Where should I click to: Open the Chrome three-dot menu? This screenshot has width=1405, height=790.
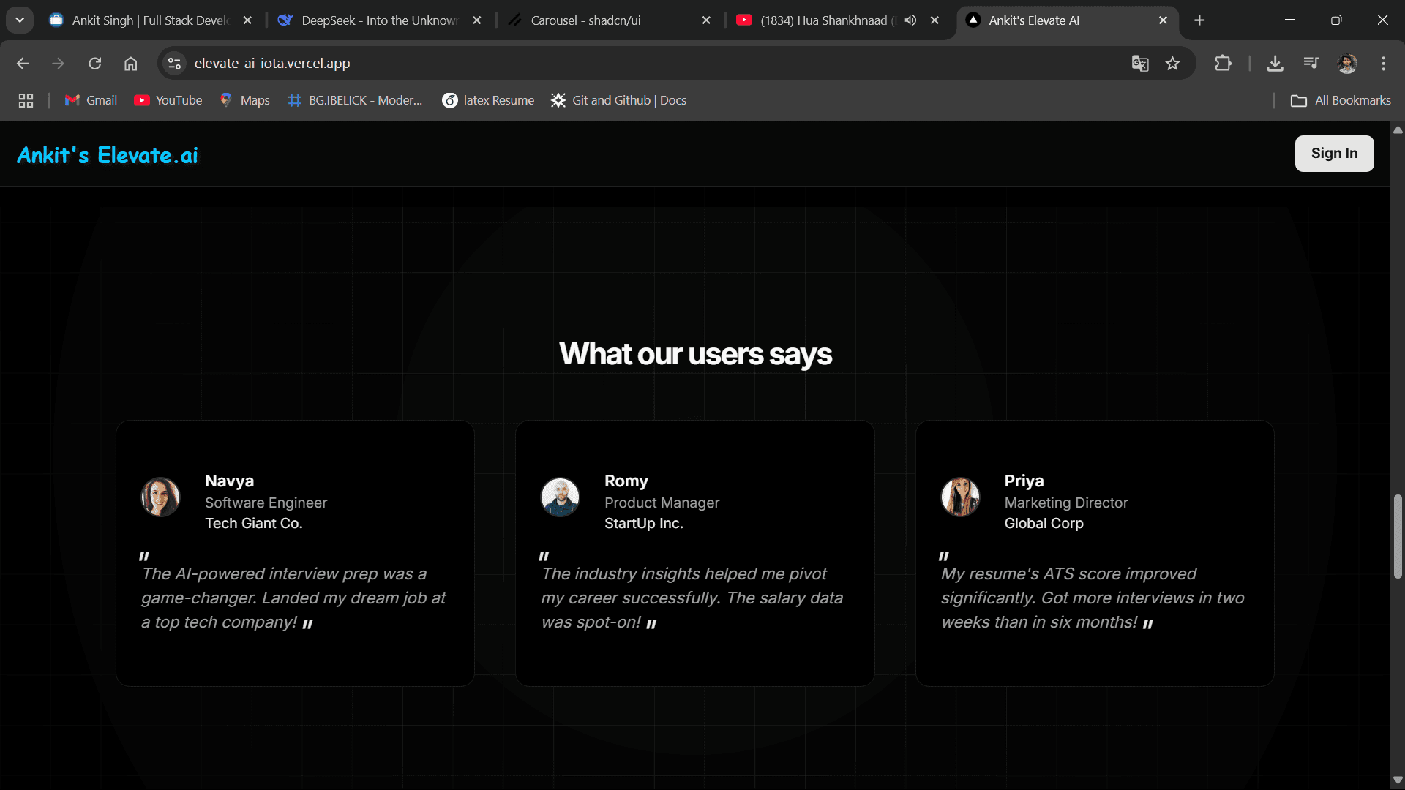tap(1383, 64)
